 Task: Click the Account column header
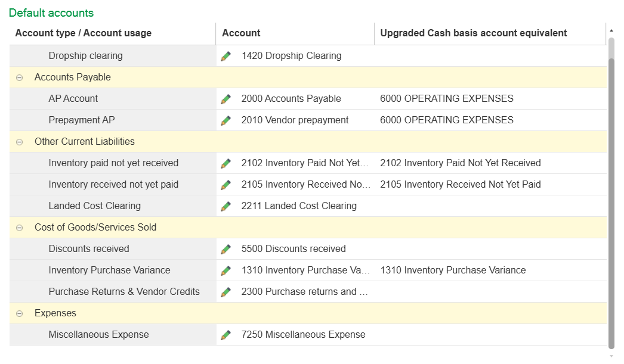click(x=241, y=33)
